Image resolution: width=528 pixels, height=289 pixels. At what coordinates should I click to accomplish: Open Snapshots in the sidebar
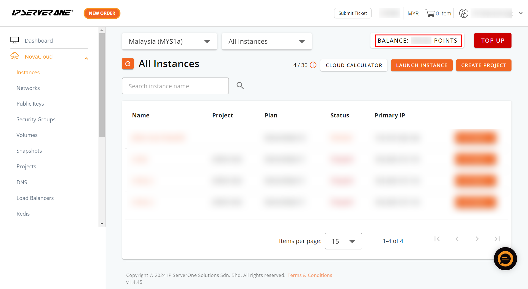coord(29,151)
